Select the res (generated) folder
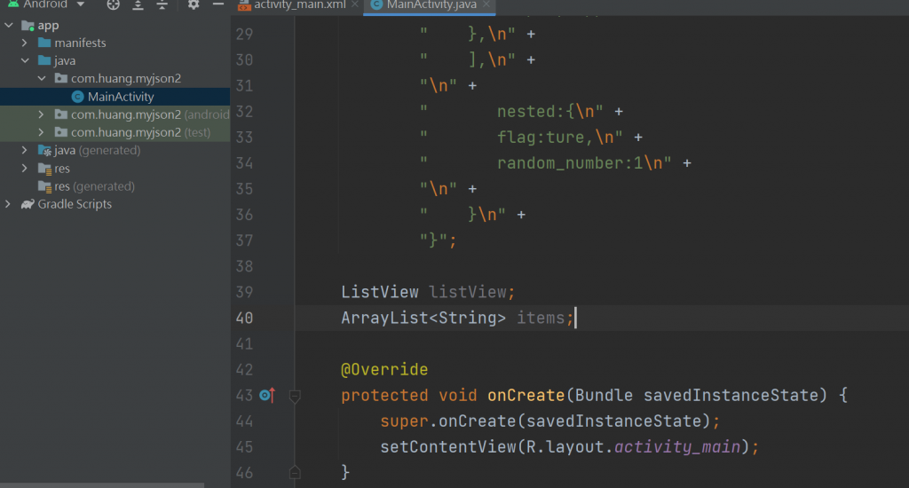The width and height of the screenshot is (909, 488). 94,186
